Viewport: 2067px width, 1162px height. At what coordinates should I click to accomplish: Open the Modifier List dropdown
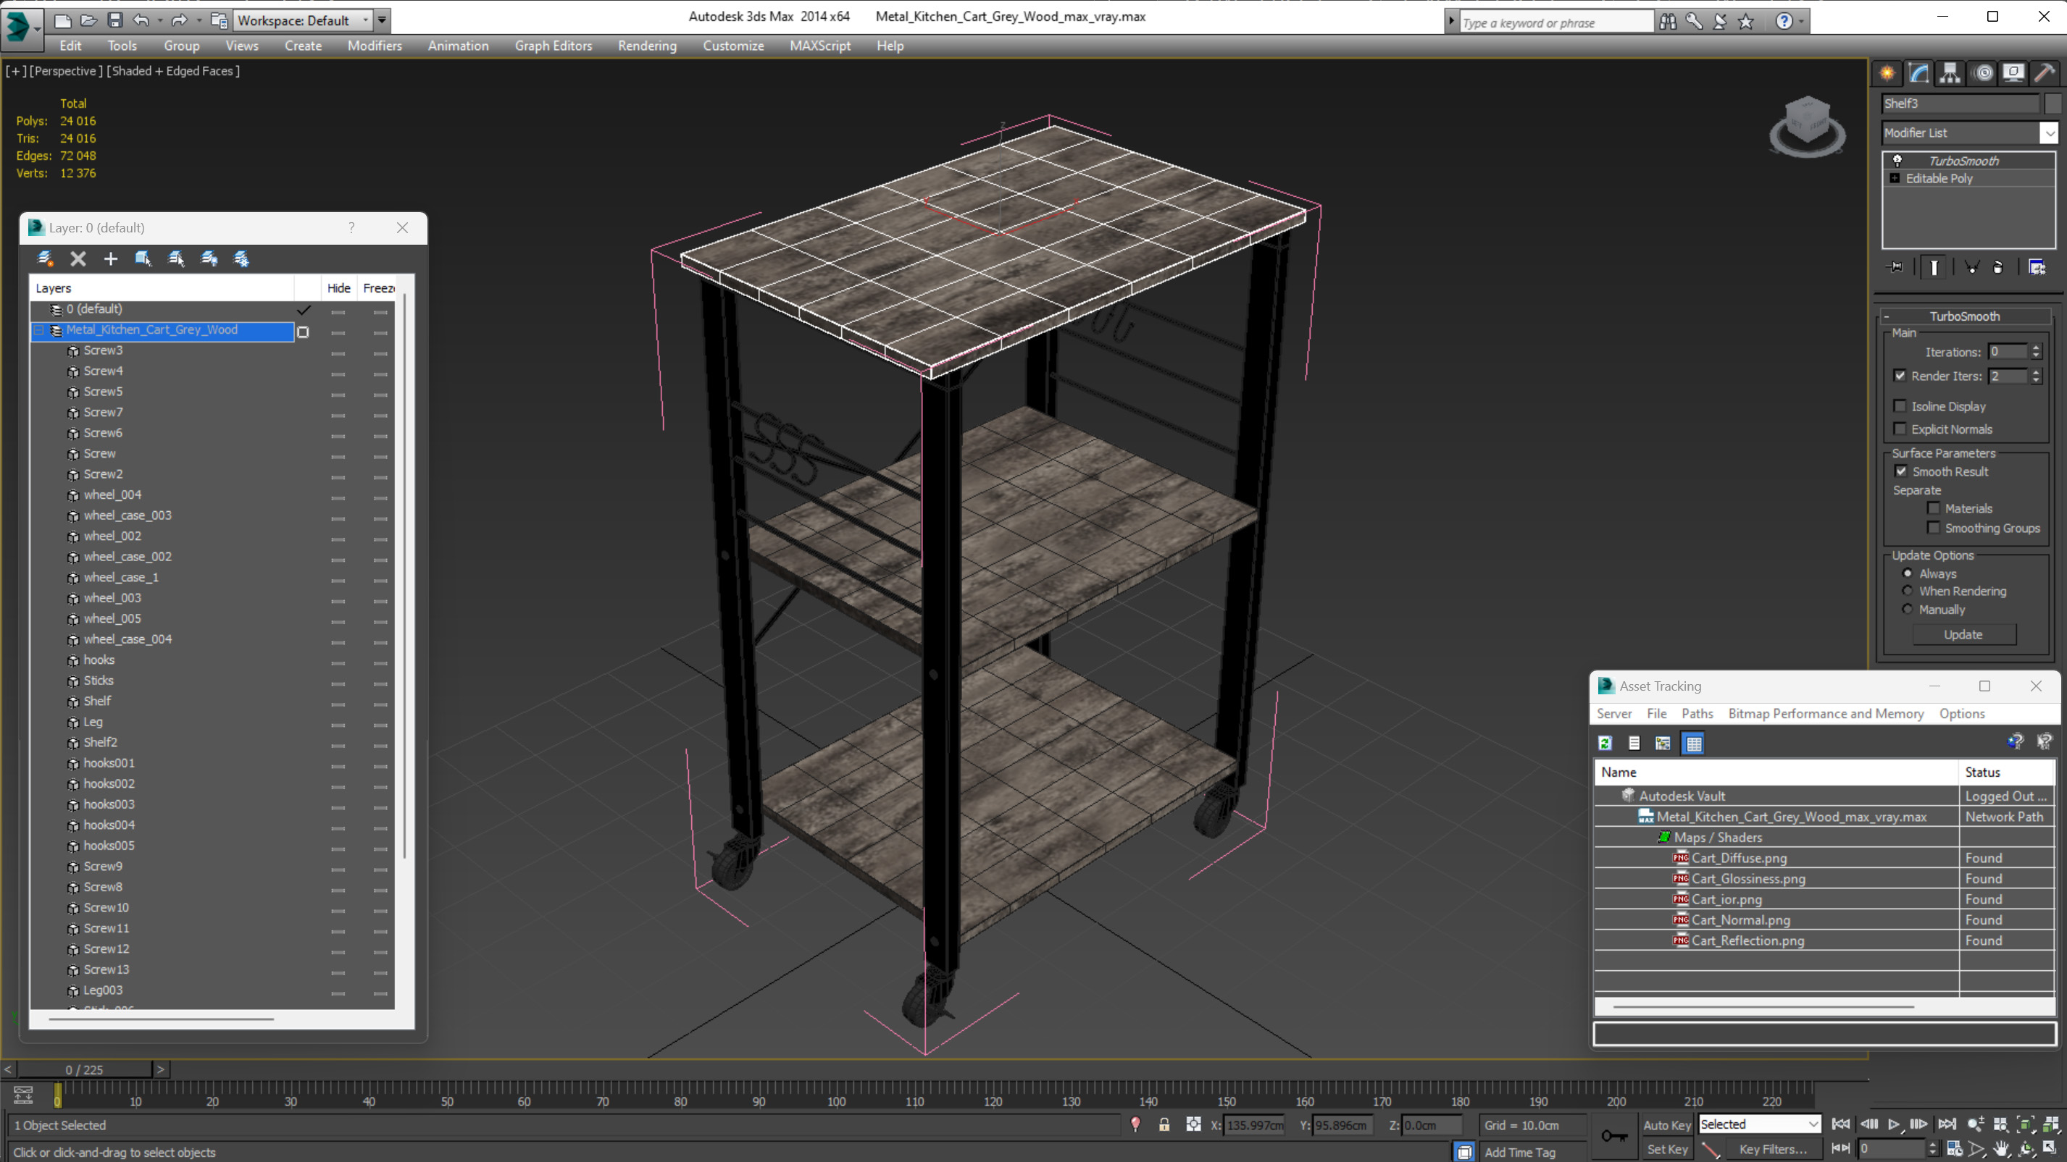coord(2049,132)
